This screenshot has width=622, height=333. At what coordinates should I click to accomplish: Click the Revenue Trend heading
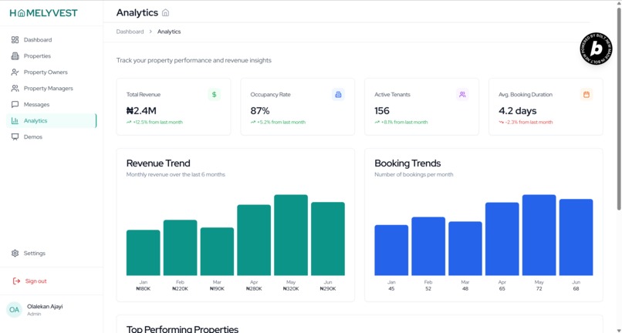[158, 163]
